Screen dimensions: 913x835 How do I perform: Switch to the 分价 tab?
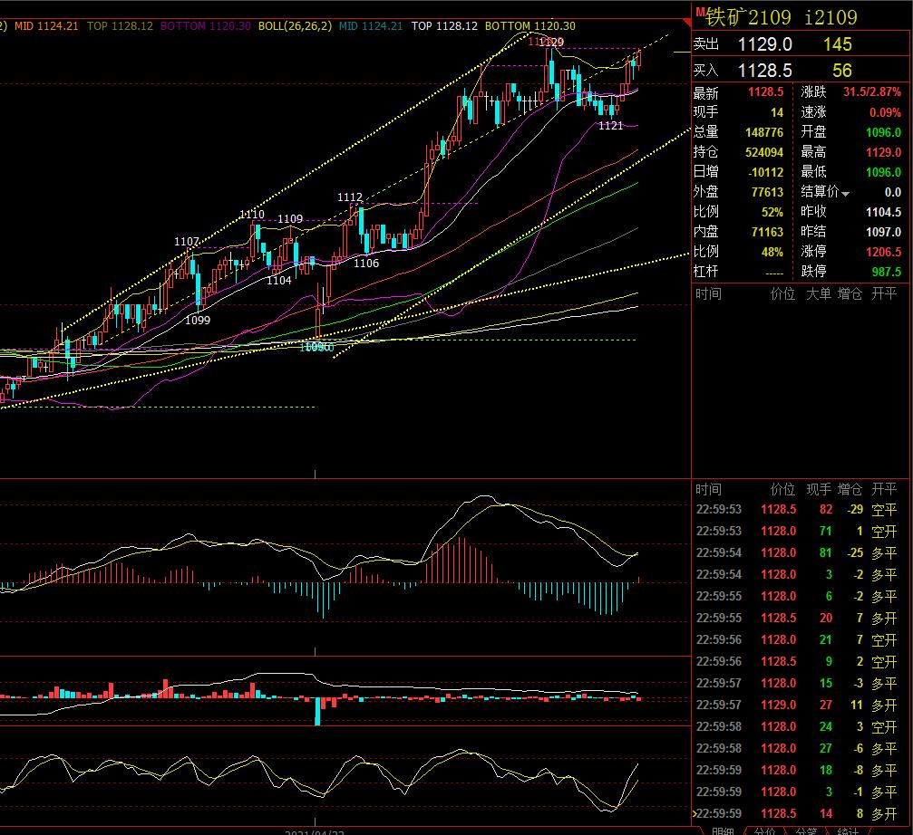pos(764,831)
